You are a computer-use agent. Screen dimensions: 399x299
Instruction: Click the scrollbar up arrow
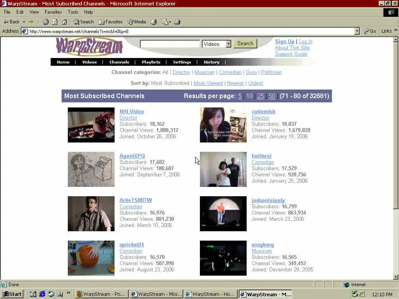(x=395, y=40)
